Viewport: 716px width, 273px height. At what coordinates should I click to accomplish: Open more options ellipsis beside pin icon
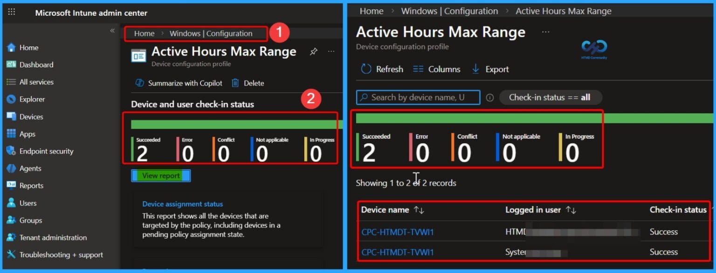point(331,52)
